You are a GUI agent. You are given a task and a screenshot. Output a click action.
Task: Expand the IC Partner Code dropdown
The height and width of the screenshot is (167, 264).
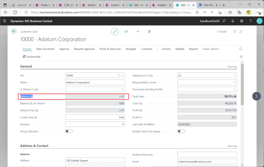[x=122, y=89]
